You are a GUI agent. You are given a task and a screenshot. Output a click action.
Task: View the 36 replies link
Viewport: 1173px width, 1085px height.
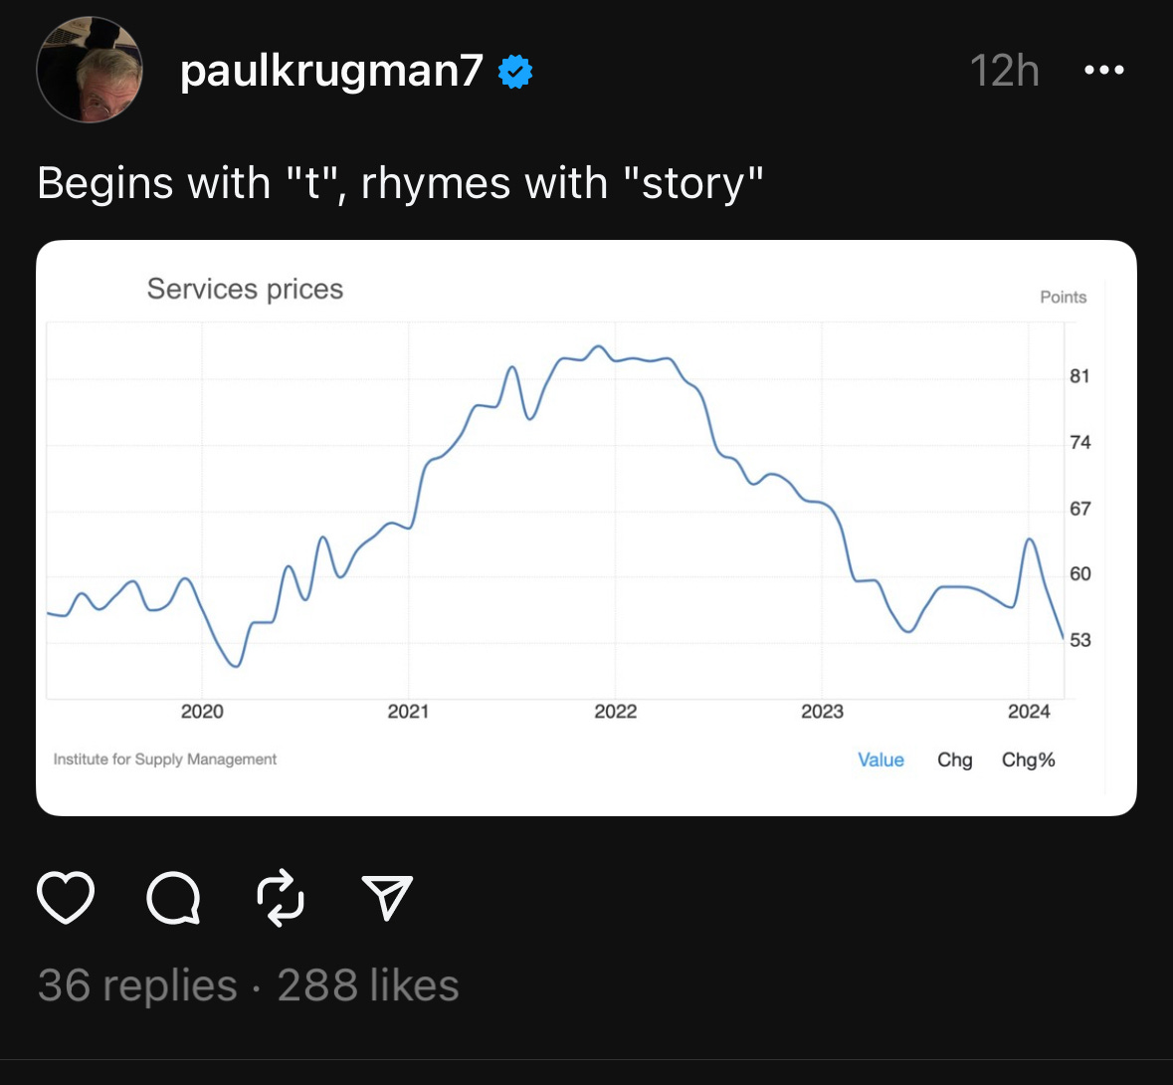[137, 984]
